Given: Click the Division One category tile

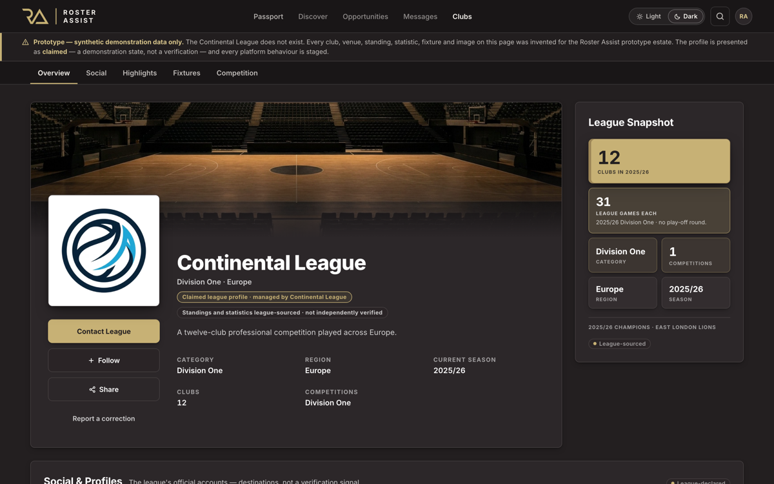Looking at the screenshot, I should pyautogui.click(x=623, y=255).
